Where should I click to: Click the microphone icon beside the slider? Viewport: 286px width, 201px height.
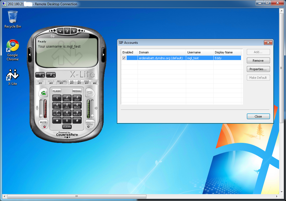point(37,108)
